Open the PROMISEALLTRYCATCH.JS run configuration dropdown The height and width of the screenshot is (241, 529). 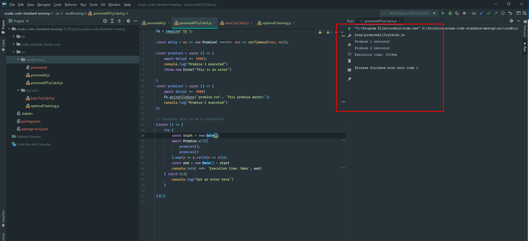[x=409, y=13]
